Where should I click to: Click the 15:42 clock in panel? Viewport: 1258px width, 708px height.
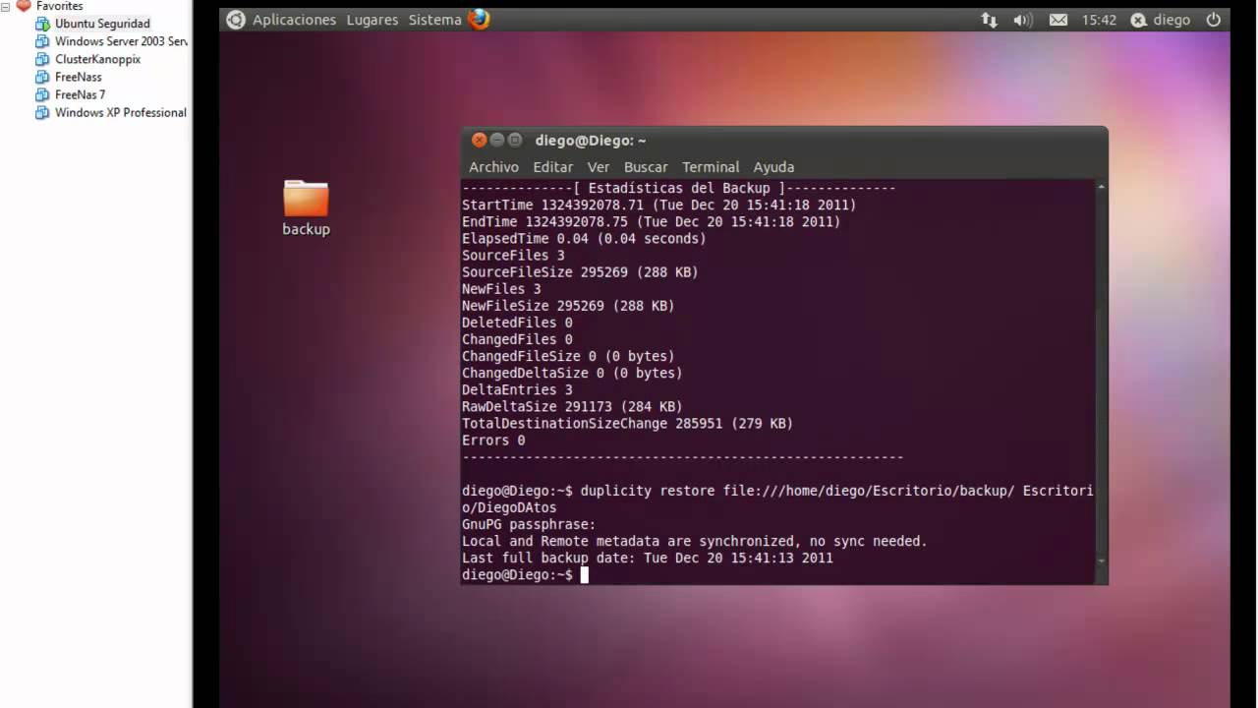pos(1099,20)
